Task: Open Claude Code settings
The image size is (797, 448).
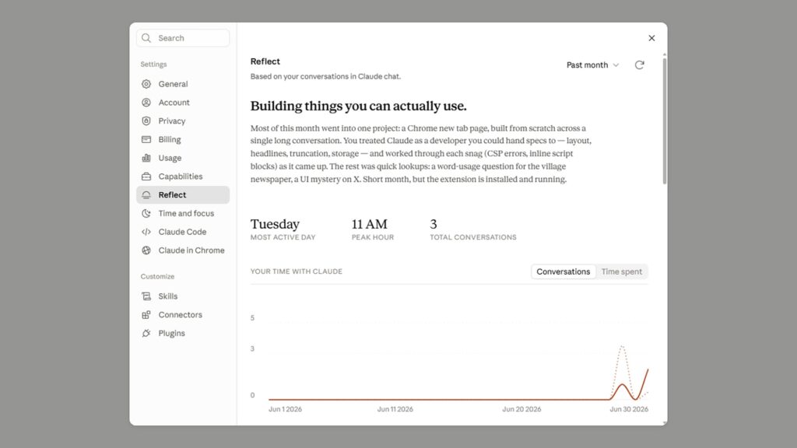Action: click(183, 232)
